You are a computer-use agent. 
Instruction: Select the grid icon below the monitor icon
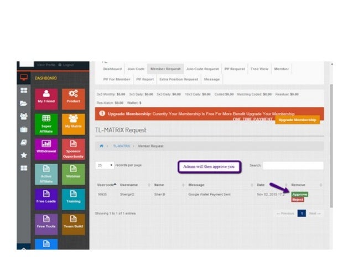[24, 91]
